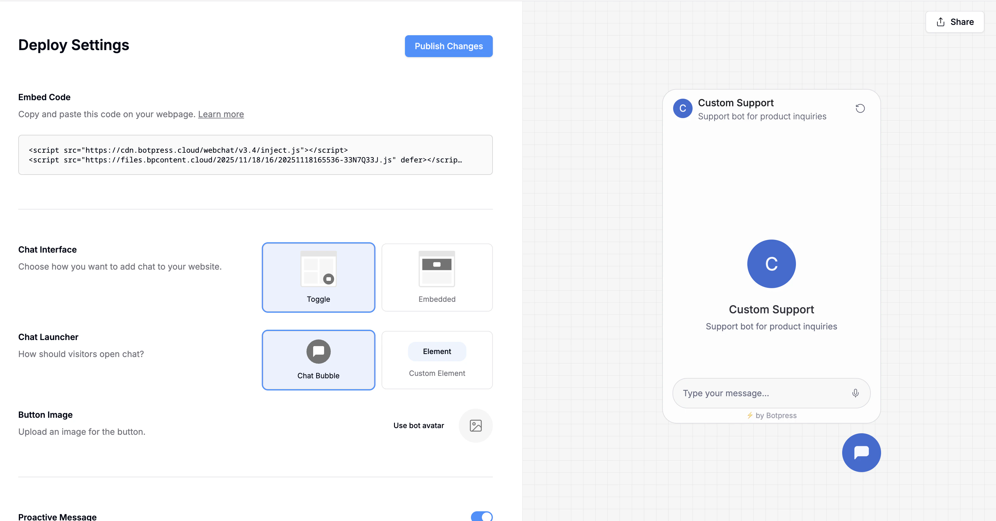
Task: Click the small C avatar in chat header
Action: 683,108
